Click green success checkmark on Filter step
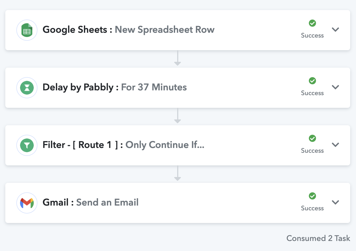 click(x=312, y=138)
